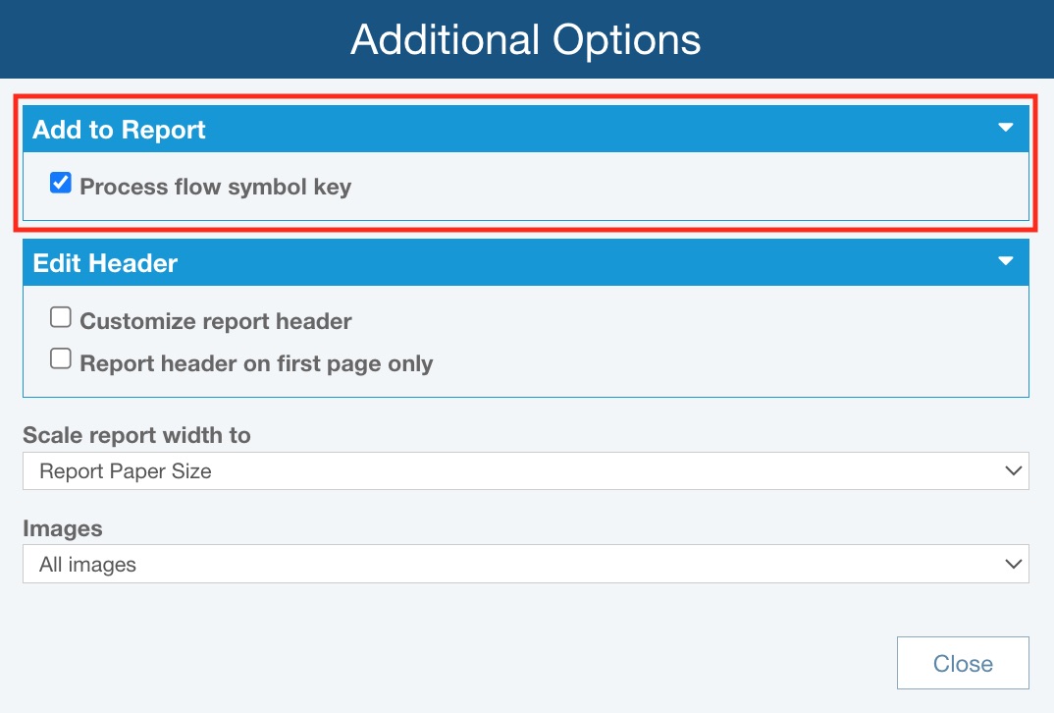Uncheck the Process flow symbol key checkbox
Image resolution: width=1054 pixels, height=713 pixels.
[x=61, y=183]
